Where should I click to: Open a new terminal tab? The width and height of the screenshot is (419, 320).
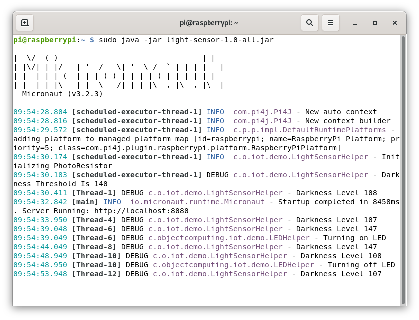pos(25,23)
